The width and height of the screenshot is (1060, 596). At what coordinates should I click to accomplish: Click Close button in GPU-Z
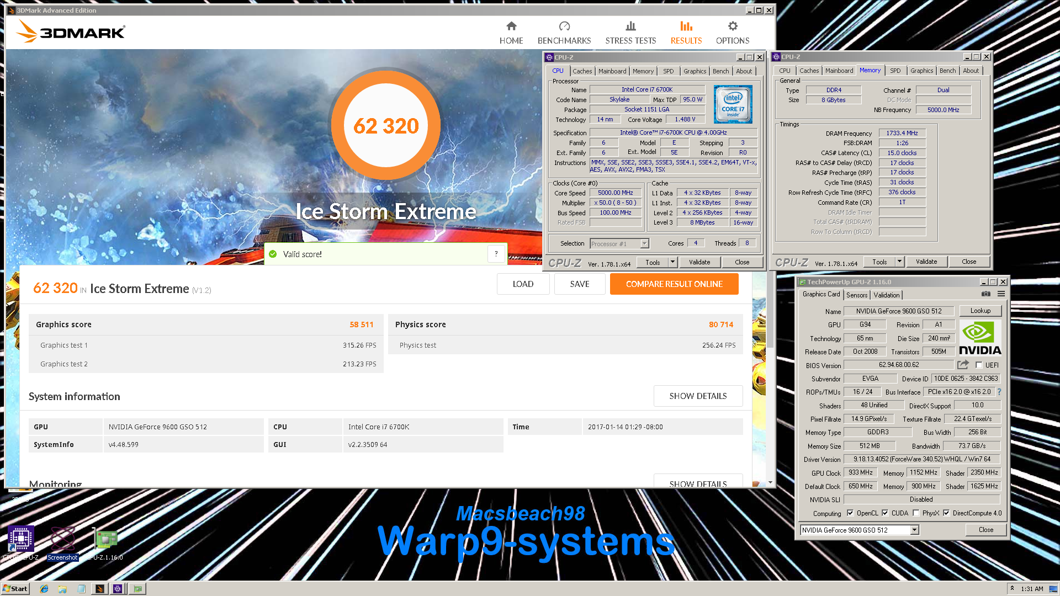(986, 530)
